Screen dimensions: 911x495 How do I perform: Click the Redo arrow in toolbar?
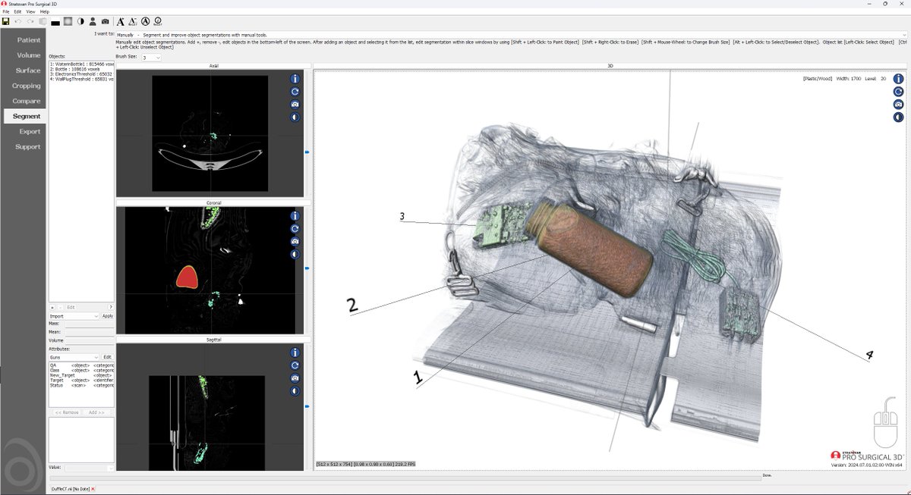30,21
